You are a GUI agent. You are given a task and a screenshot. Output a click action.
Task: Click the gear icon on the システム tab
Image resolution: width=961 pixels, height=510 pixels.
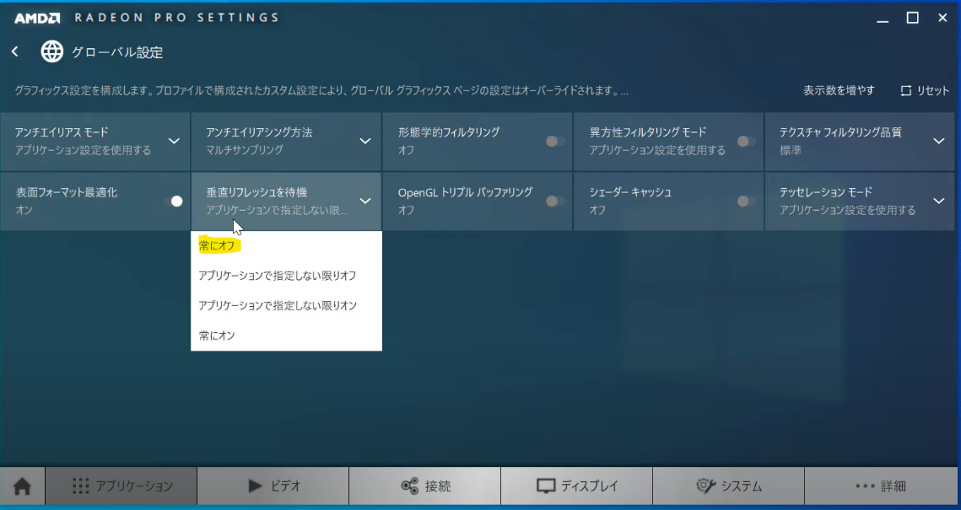706,486
